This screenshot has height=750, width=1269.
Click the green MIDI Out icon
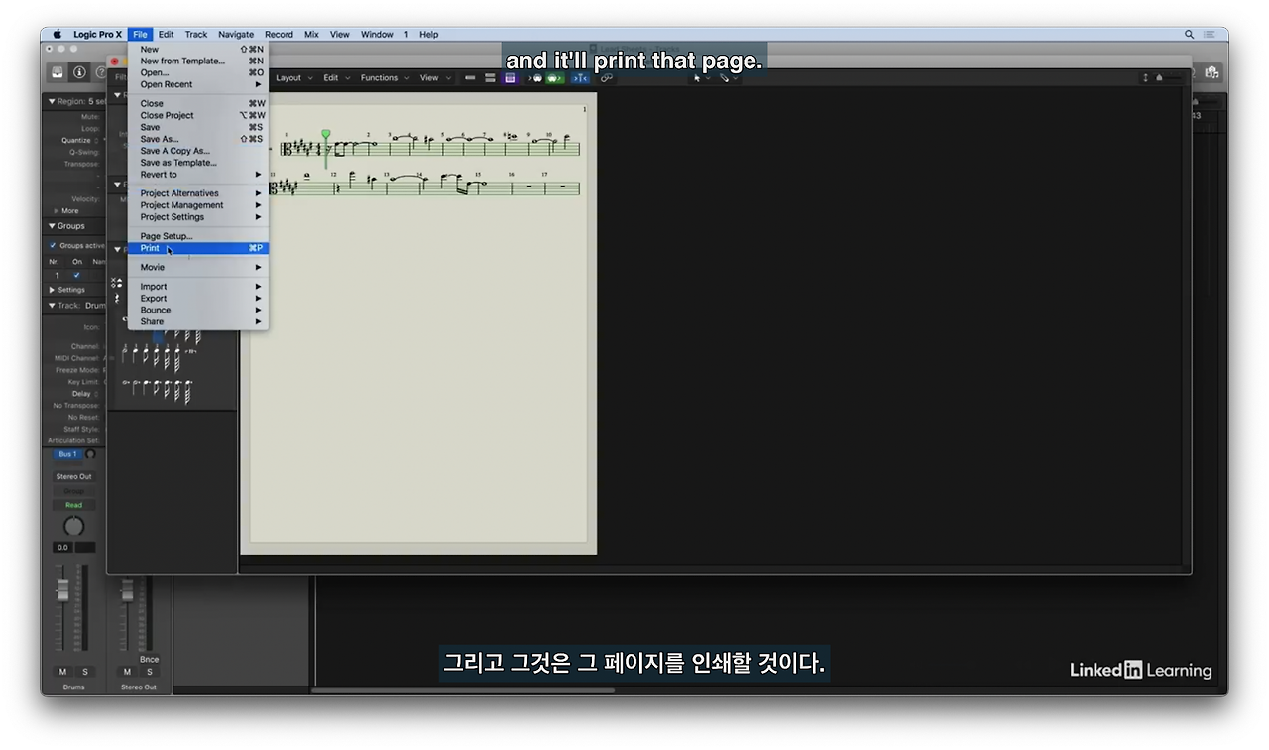point(556,78)
